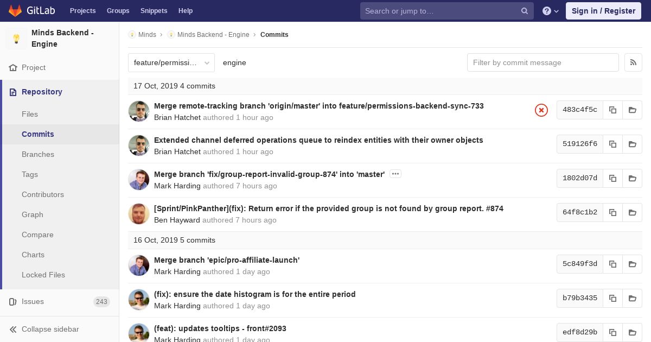
Task: Open Graph in the repository sidebar
Action: [x=33, y=214]
